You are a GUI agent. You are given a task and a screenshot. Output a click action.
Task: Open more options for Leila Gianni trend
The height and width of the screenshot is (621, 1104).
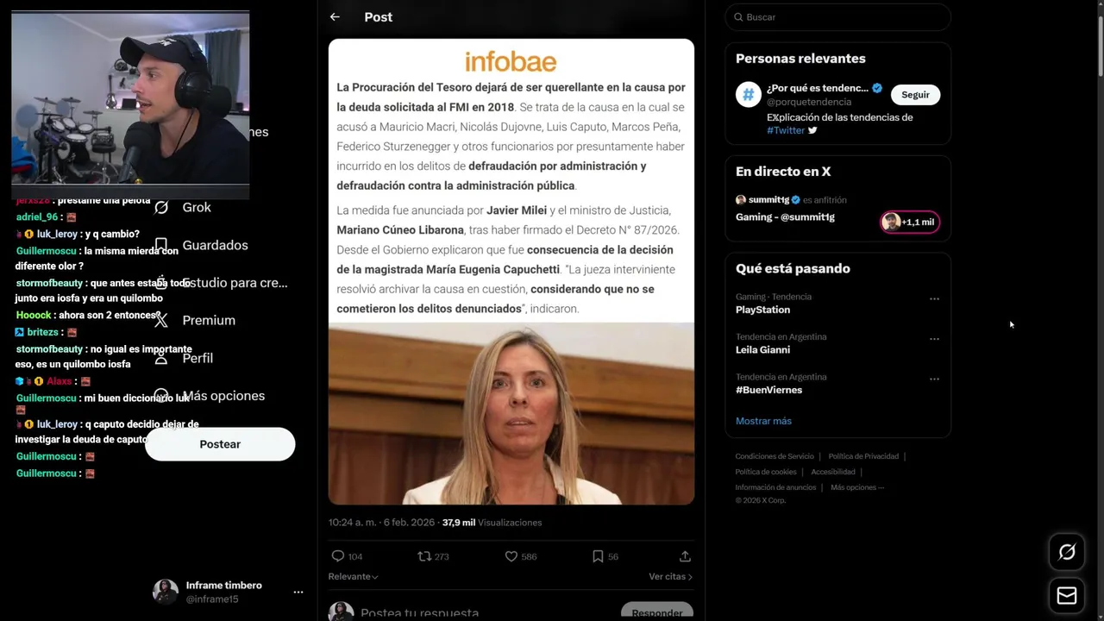[x=934, y=339]
